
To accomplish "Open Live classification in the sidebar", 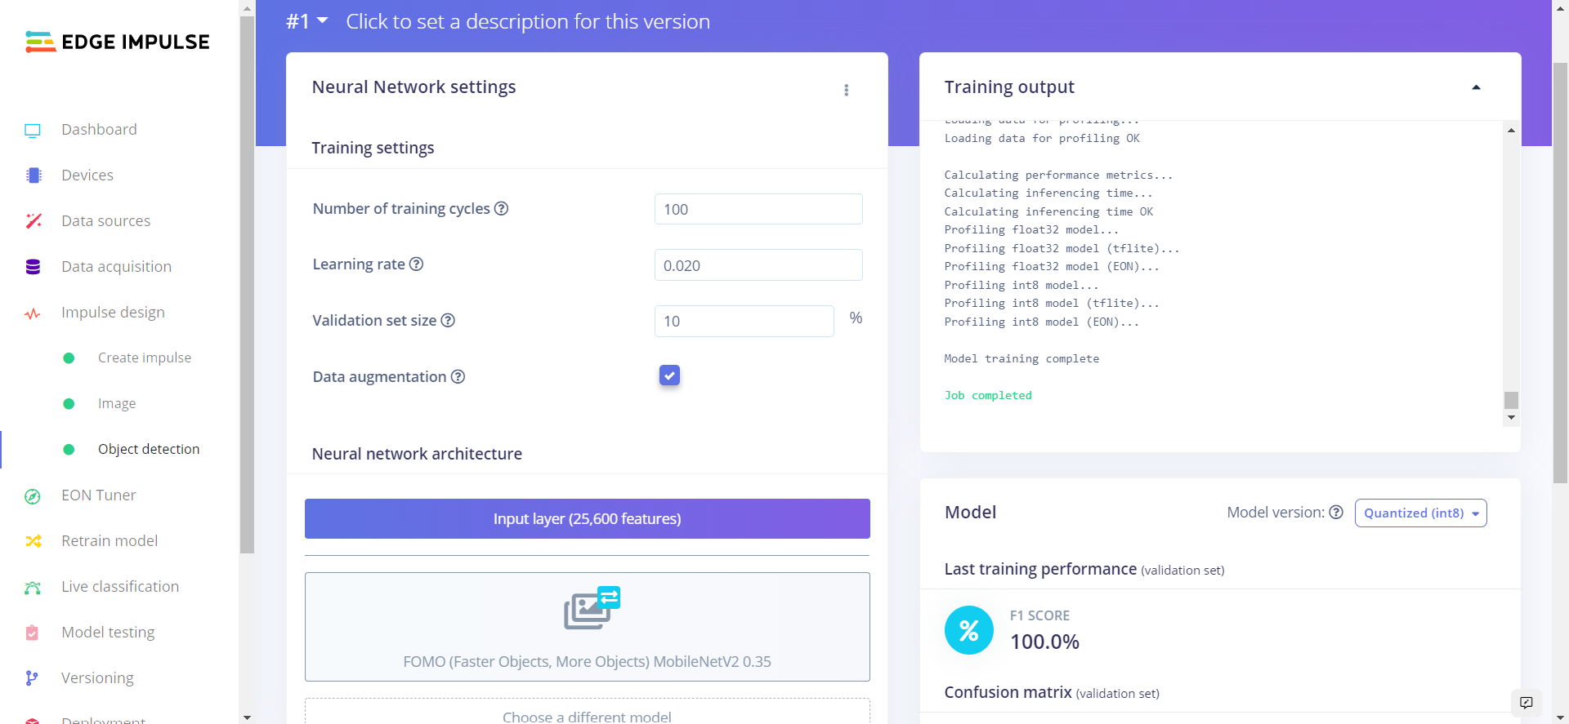I will point(120,587).
